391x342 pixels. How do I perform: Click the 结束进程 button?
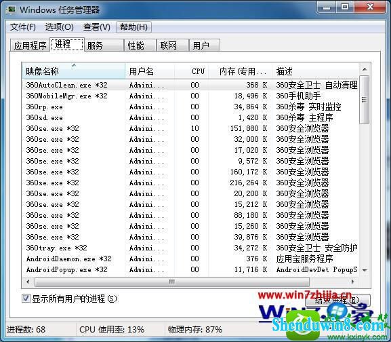(x=337, y=301)
